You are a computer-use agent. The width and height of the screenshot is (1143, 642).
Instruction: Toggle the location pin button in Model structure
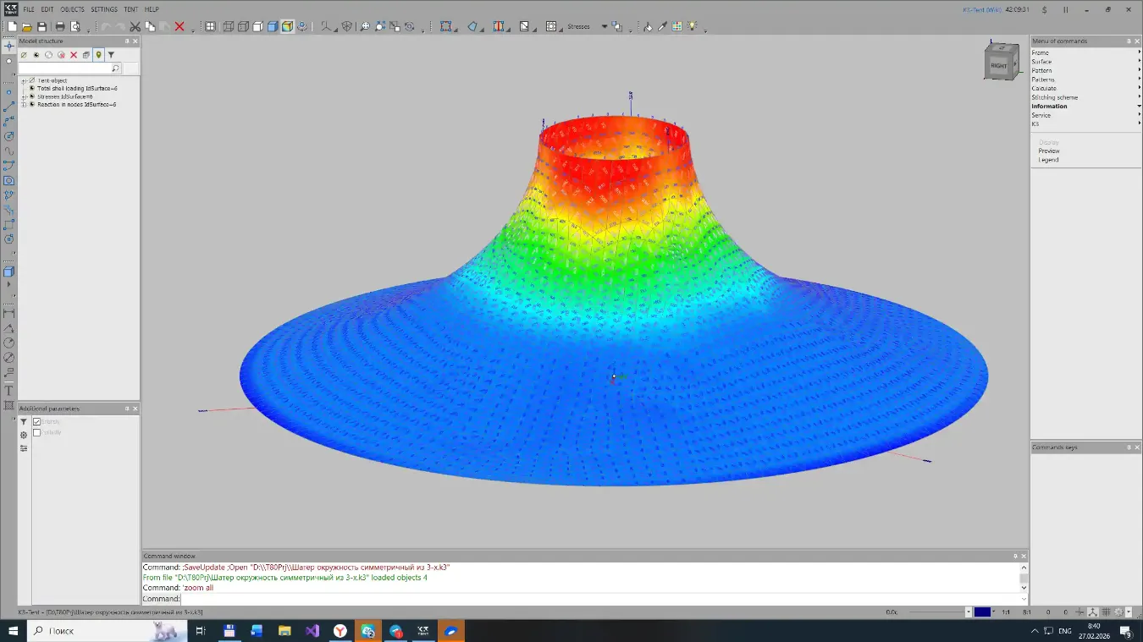(x=98, y=55)
